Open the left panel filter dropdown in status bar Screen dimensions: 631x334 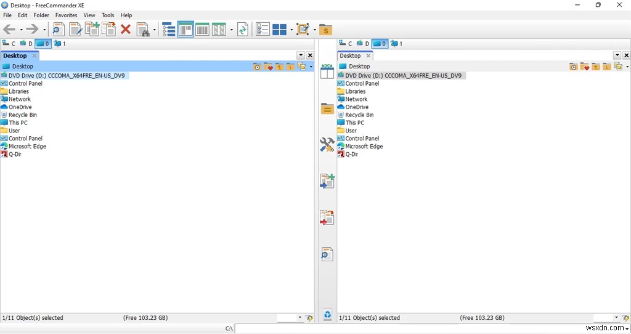click(300, 317)
